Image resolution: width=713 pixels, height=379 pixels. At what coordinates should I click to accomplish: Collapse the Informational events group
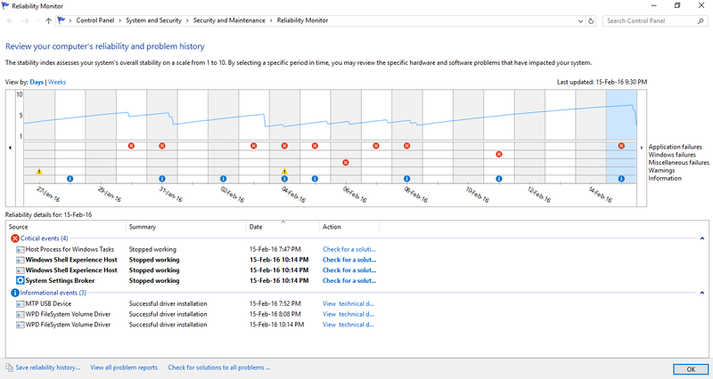coord(702,293)
